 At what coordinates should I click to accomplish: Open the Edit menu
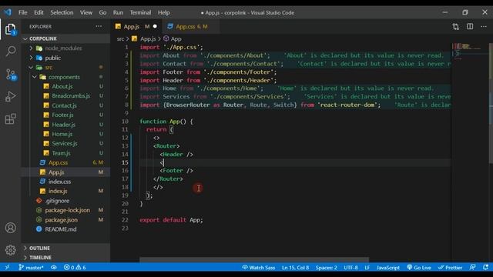(x=39, y=12)
